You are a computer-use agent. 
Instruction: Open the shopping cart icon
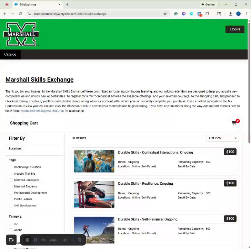tap(234, 123)
